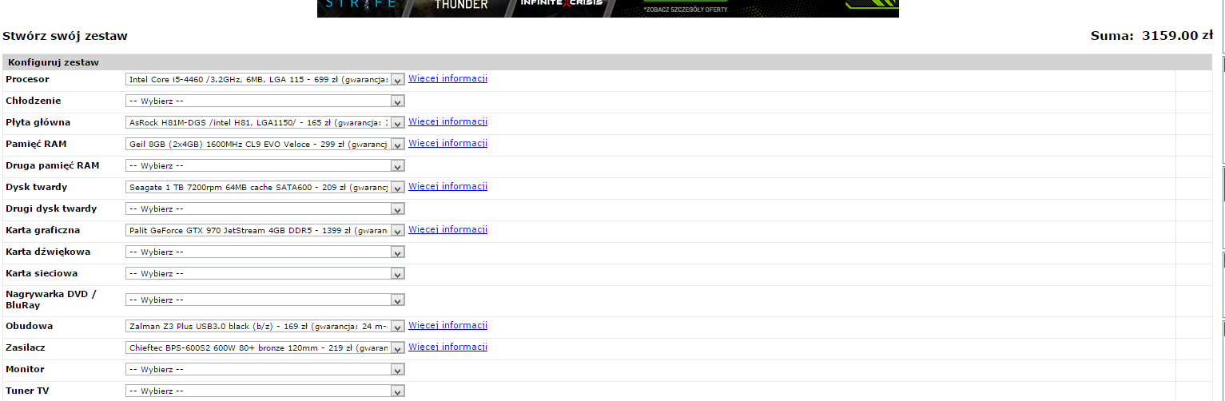Viewport: 1225px width, 401px height.
Task: Click the Karta sieciowa row label
Action: 42,273
